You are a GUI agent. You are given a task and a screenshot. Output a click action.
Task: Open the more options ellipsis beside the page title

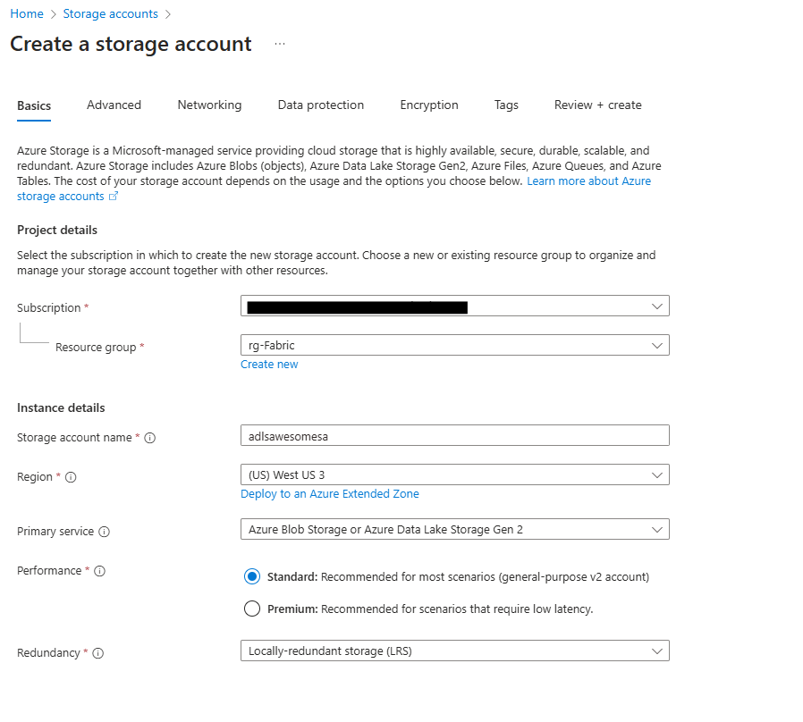tap(280, 44)
